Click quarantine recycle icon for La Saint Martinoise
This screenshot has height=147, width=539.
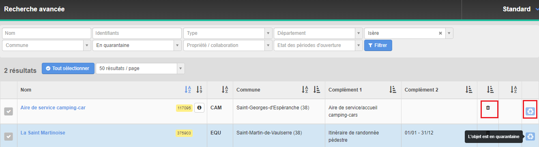[x=530, y=136]
